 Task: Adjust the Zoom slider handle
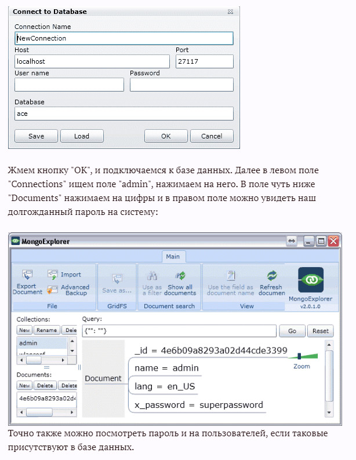point(299,356)
